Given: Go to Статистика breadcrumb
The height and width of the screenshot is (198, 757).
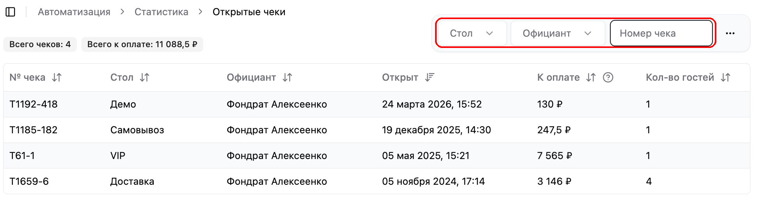Looking at the screenshot, I should 162,12.
